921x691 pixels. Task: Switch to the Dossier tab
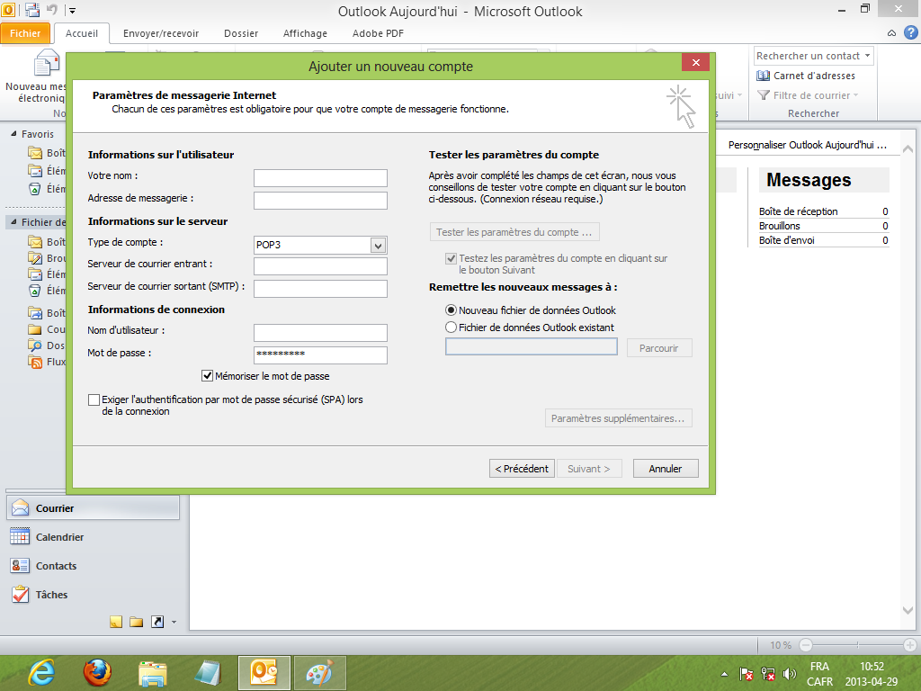point(241,33)
